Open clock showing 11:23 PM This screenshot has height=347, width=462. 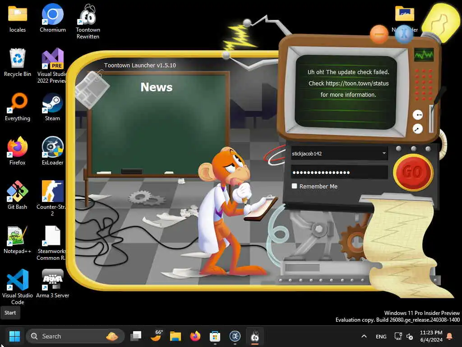(431, 336)
